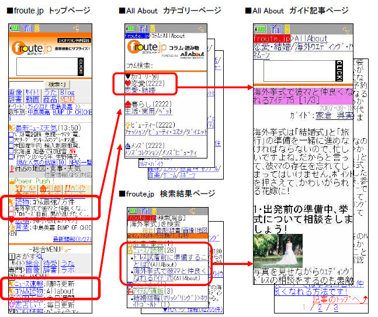
Task: Click froute.jp logo on category page
Action: coord(147,47)
